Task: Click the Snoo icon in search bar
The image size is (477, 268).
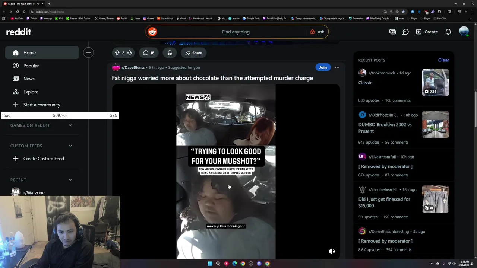Action: pos(152,32)
